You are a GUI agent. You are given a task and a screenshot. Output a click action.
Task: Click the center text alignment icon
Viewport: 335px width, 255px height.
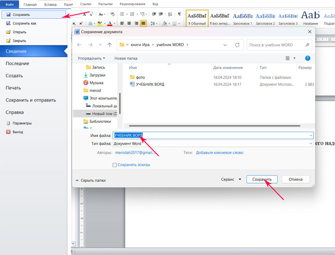[129, 23]
